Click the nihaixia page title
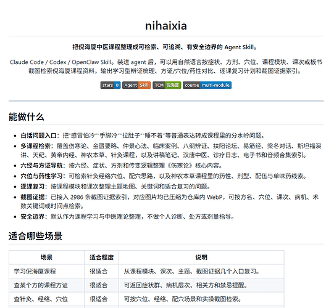 coord(166,26)
